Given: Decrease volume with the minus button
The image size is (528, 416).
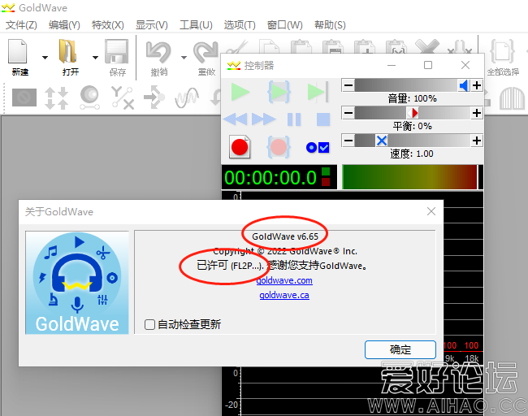Looking at the screenshot, I should 348,85.
